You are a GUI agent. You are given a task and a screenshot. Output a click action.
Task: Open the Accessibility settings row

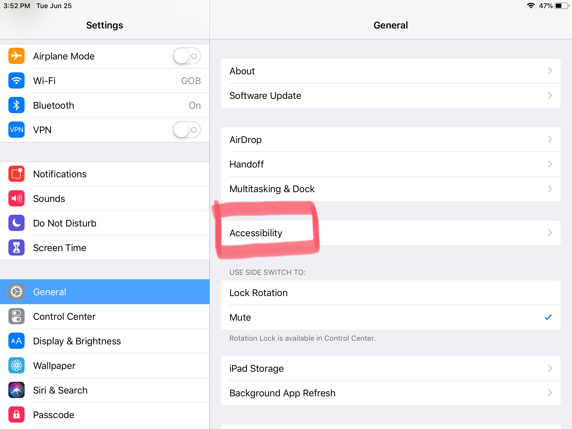click(390, 233)
